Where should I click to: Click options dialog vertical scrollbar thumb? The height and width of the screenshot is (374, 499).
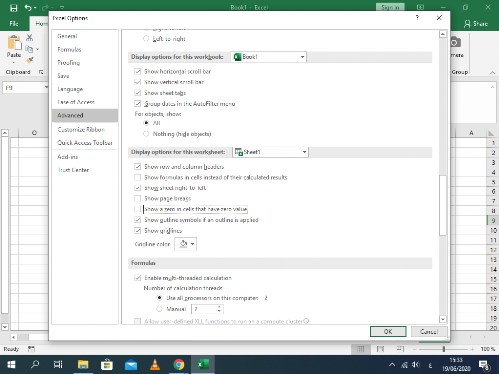click(443, 205)
